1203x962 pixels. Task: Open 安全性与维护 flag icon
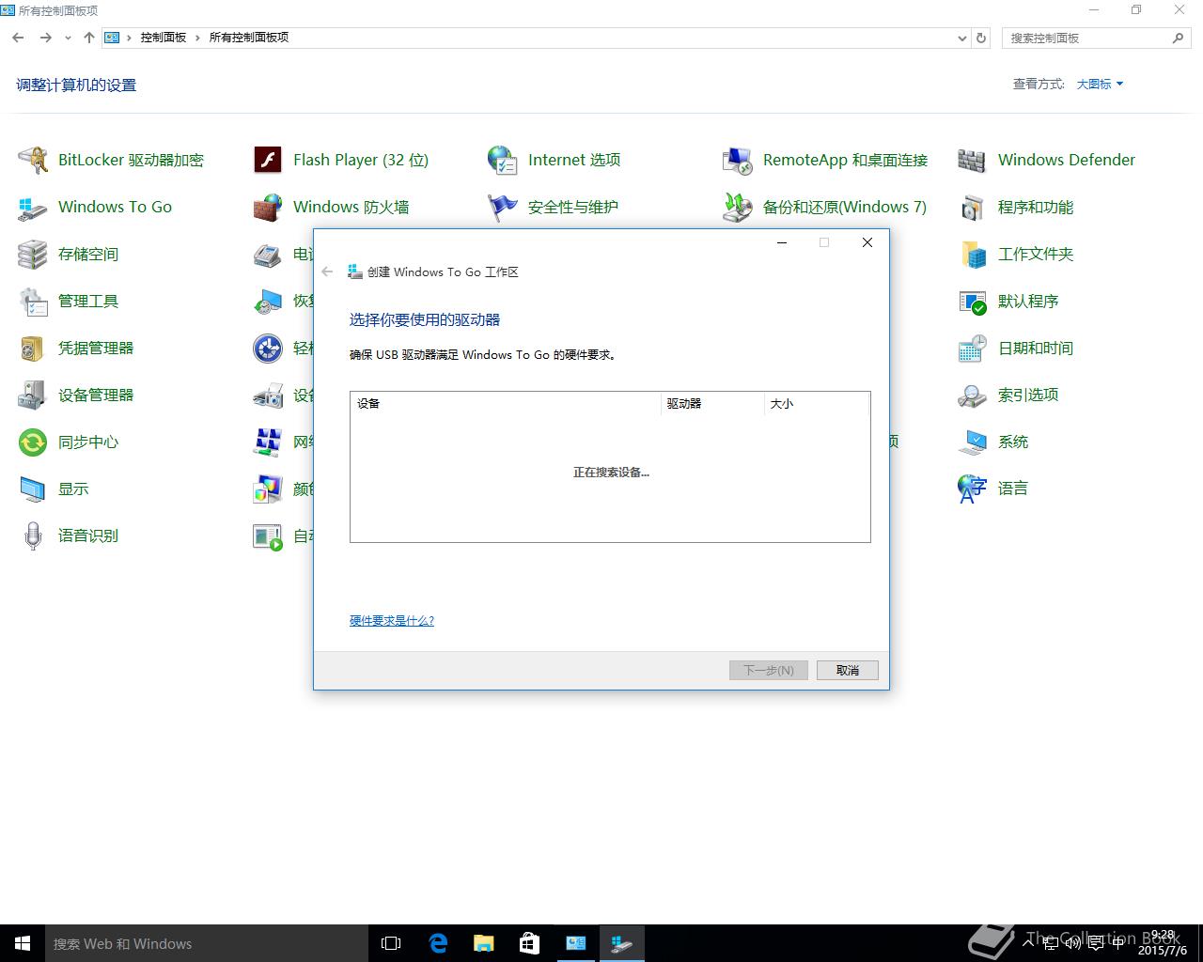coord(503,207)
